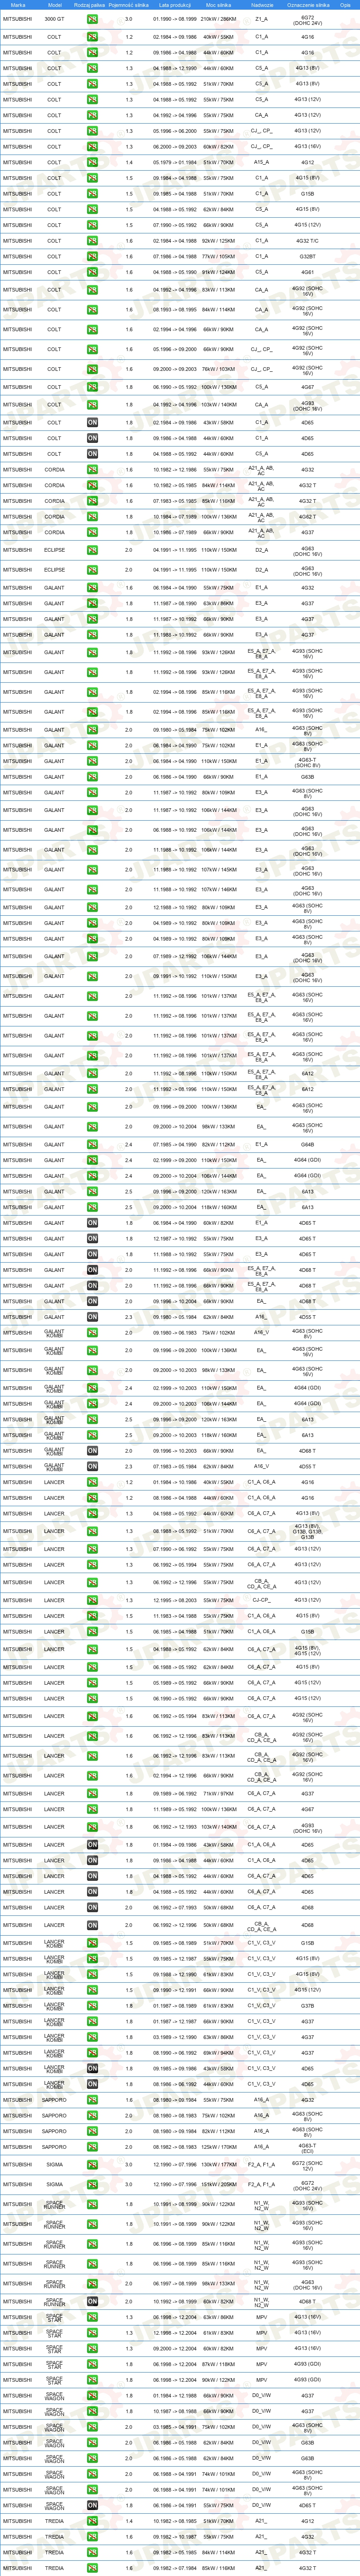Select the 'Z1_A' body code cell
The width and height of the screenshot is (360, 2576).
(261, 19)
